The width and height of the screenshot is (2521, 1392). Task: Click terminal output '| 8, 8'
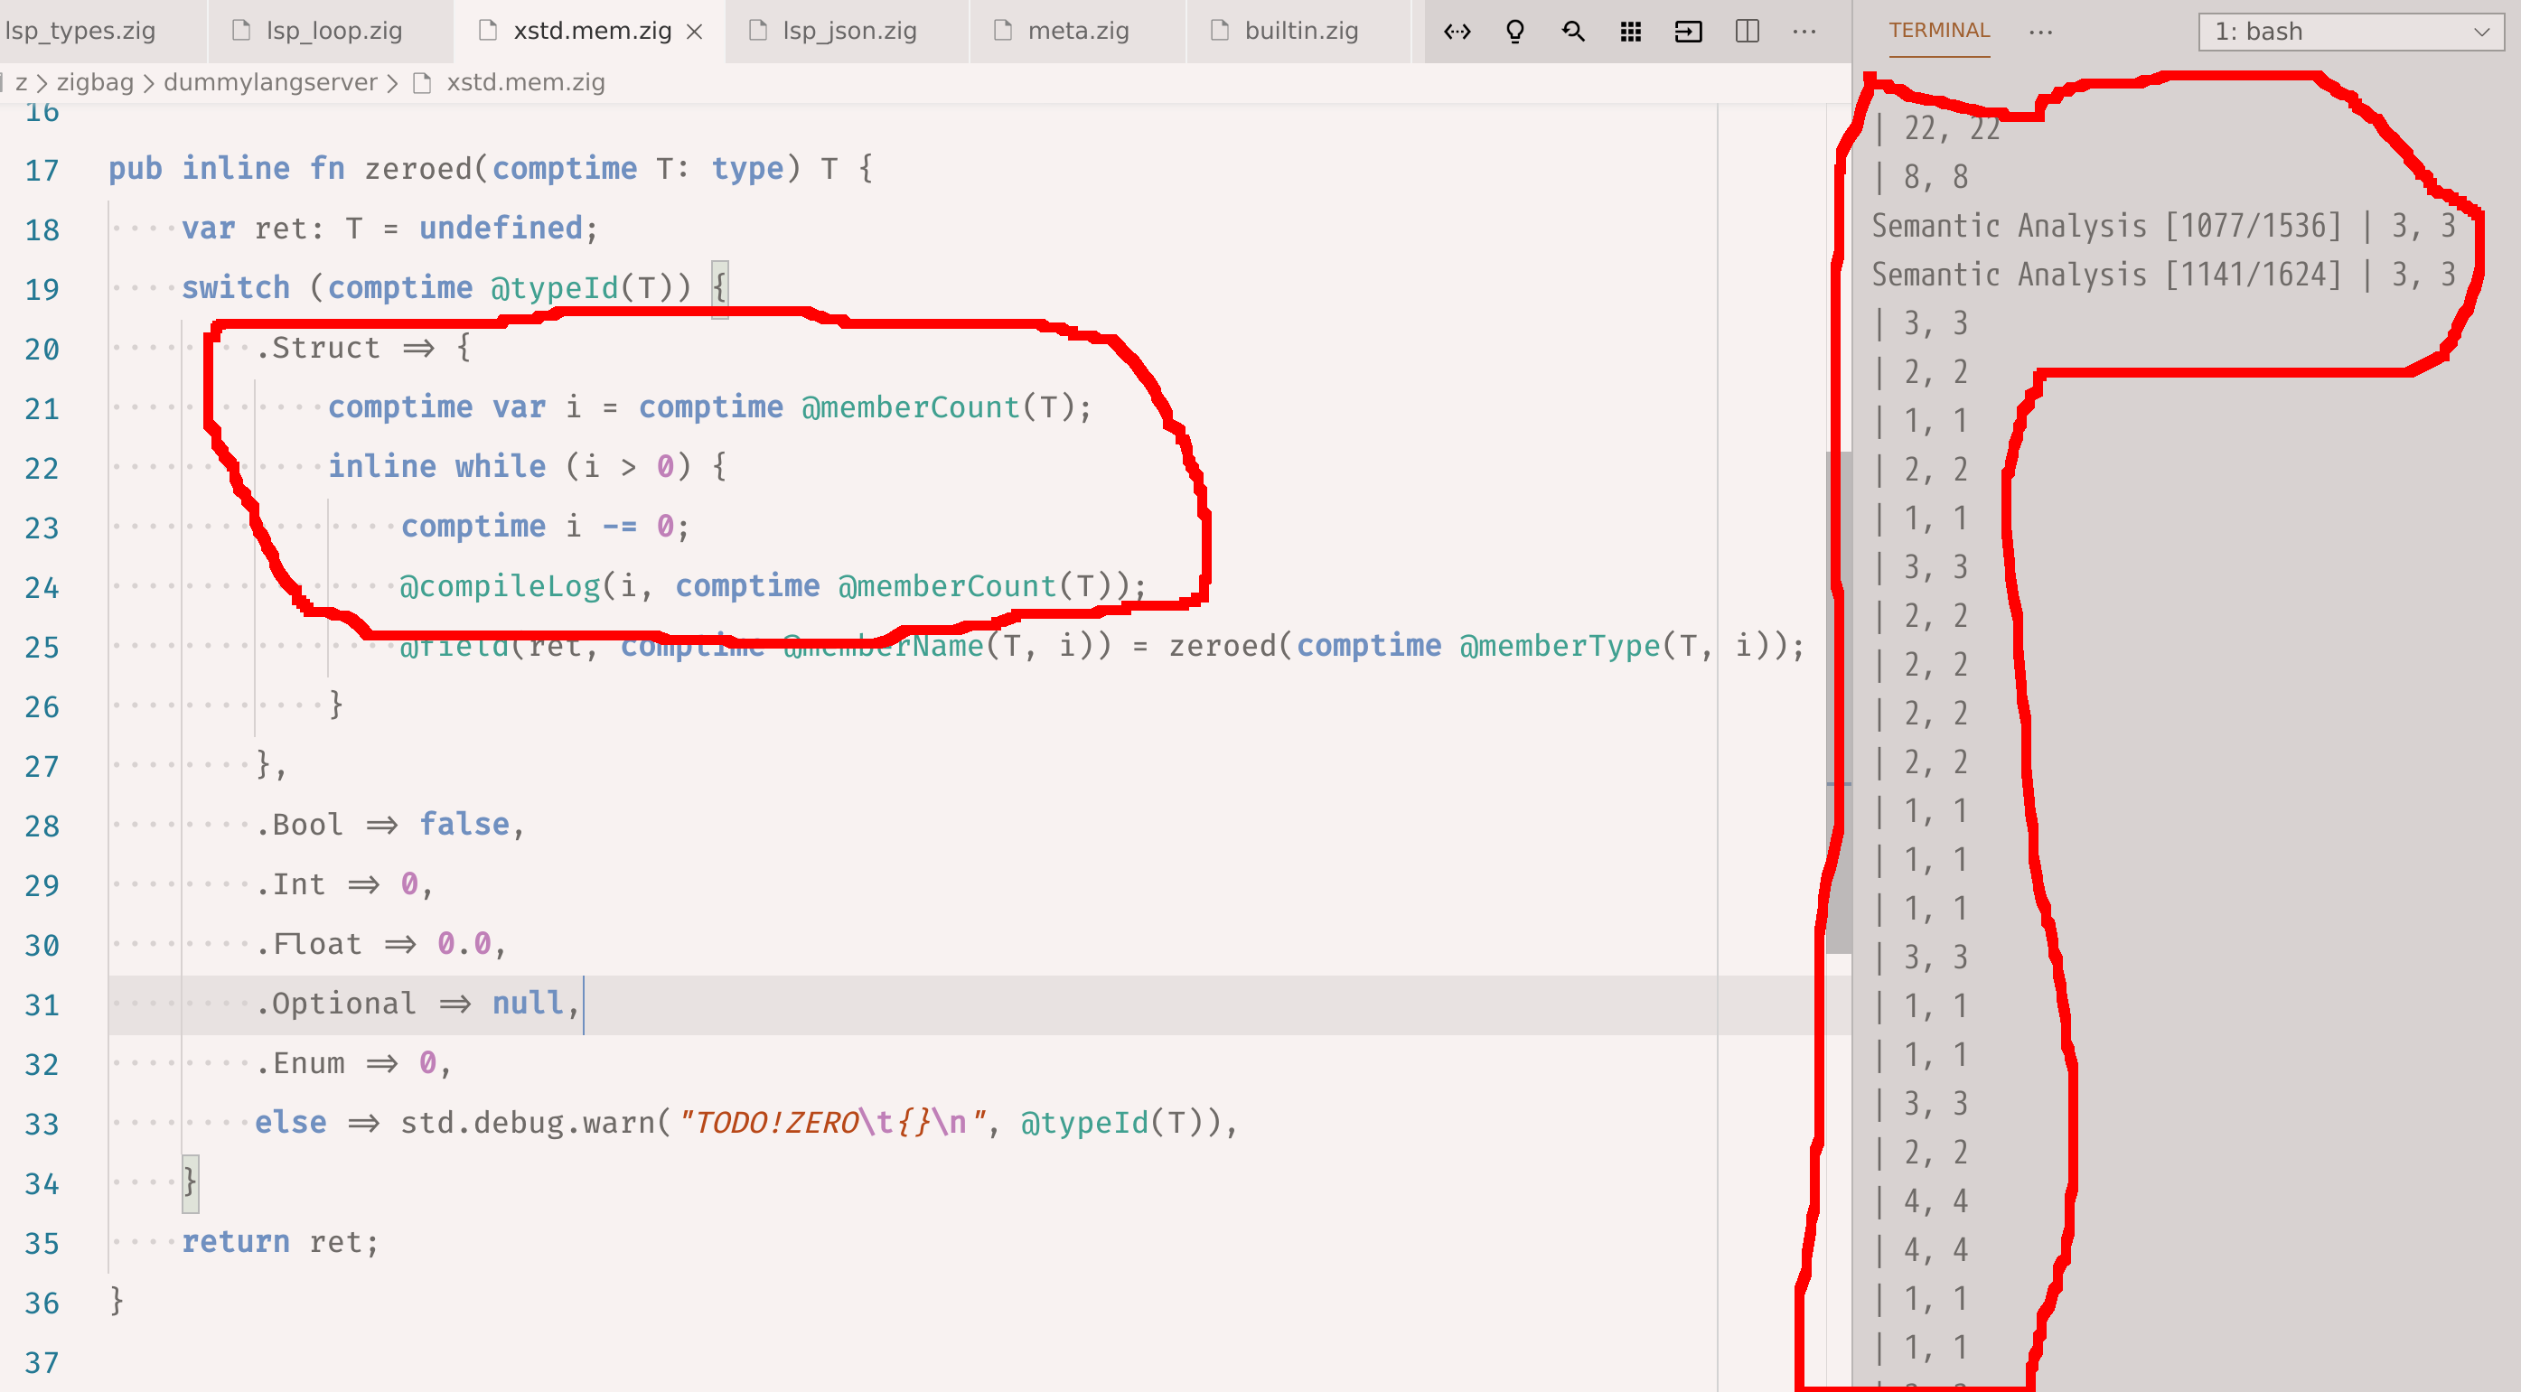[x=1920, y=177]
